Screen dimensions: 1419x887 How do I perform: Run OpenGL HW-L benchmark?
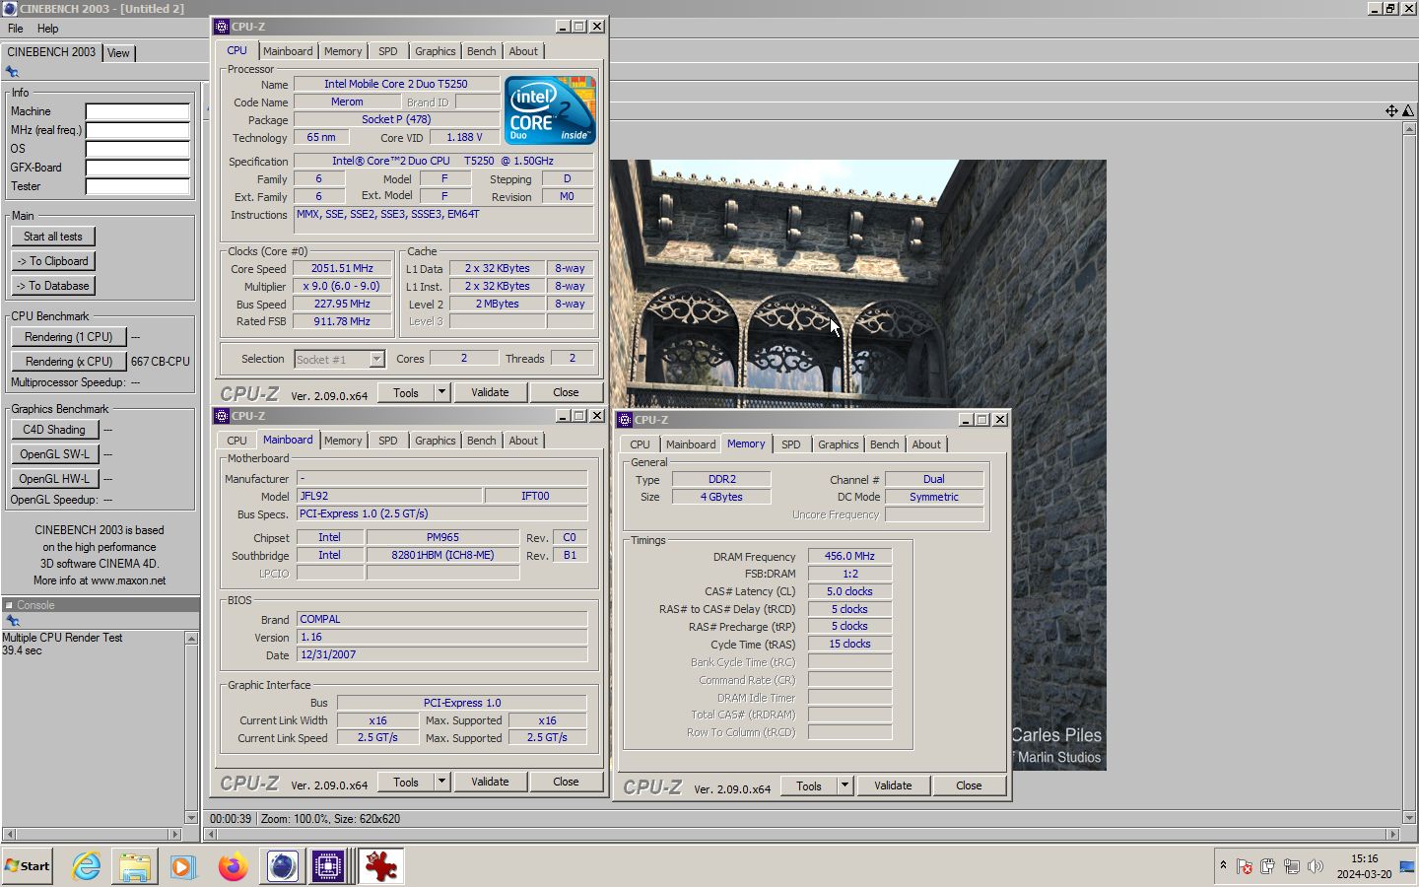tap(54, 479)
